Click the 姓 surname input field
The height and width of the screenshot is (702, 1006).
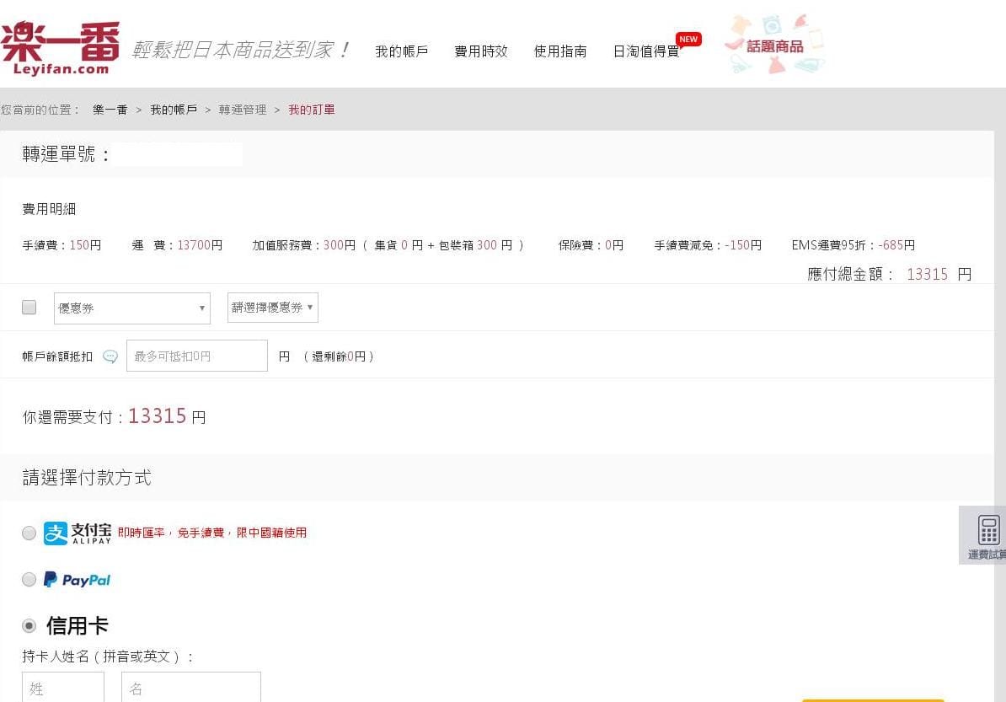(62, 688)
